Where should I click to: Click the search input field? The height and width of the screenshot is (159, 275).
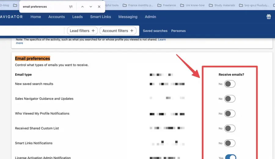click(x=31, y=31)
